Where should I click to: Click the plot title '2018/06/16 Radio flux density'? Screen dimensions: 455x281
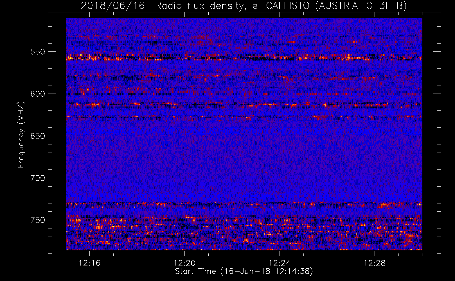click(163, 6)
